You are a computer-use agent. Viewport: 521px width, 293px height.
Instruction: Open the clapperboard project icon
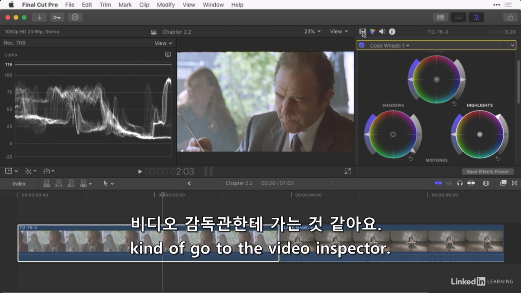pos(154,32)
